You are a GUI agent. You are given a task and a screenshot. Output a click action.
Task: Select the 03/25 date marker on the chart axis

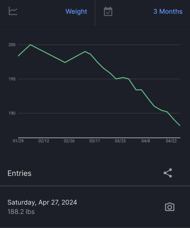pyautogui.click(x=120, y=141)
